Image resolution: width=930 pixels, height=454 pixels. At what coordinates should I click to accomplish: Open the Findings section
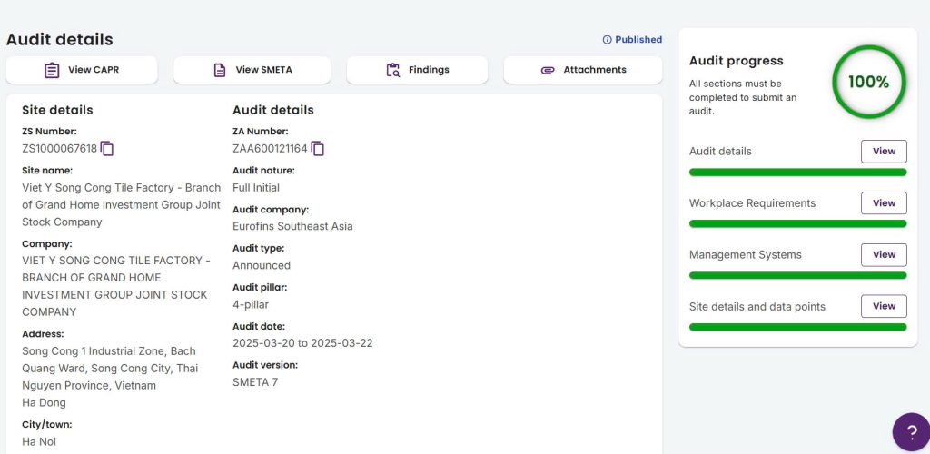[417, 70]
